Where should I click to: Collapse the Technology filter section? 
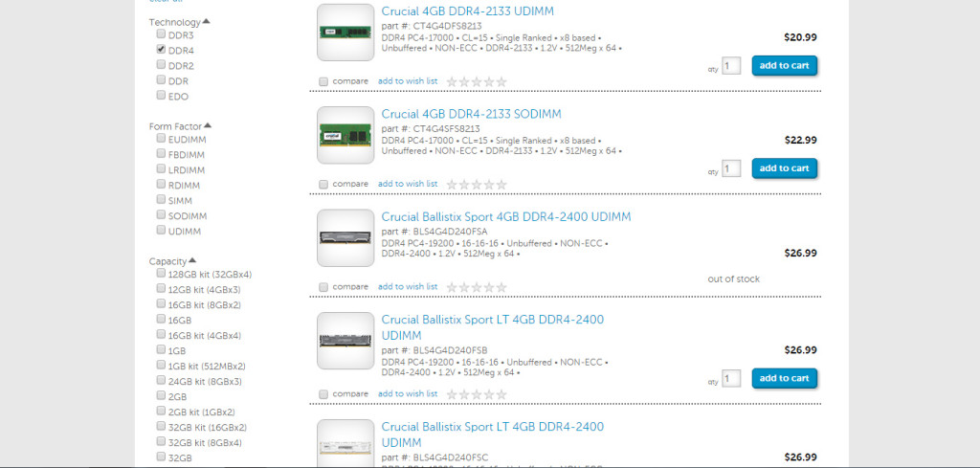click(207, 21)
